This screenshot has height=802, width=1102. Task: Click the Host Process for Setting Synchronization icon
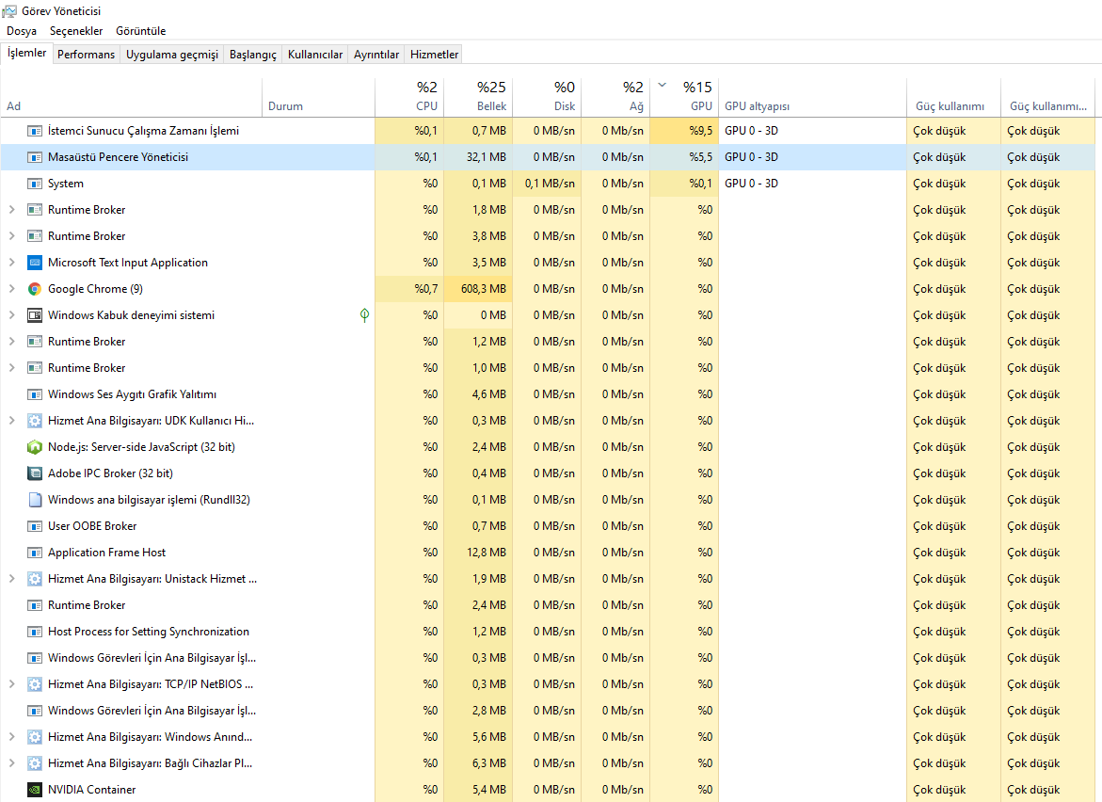[35, 632]
